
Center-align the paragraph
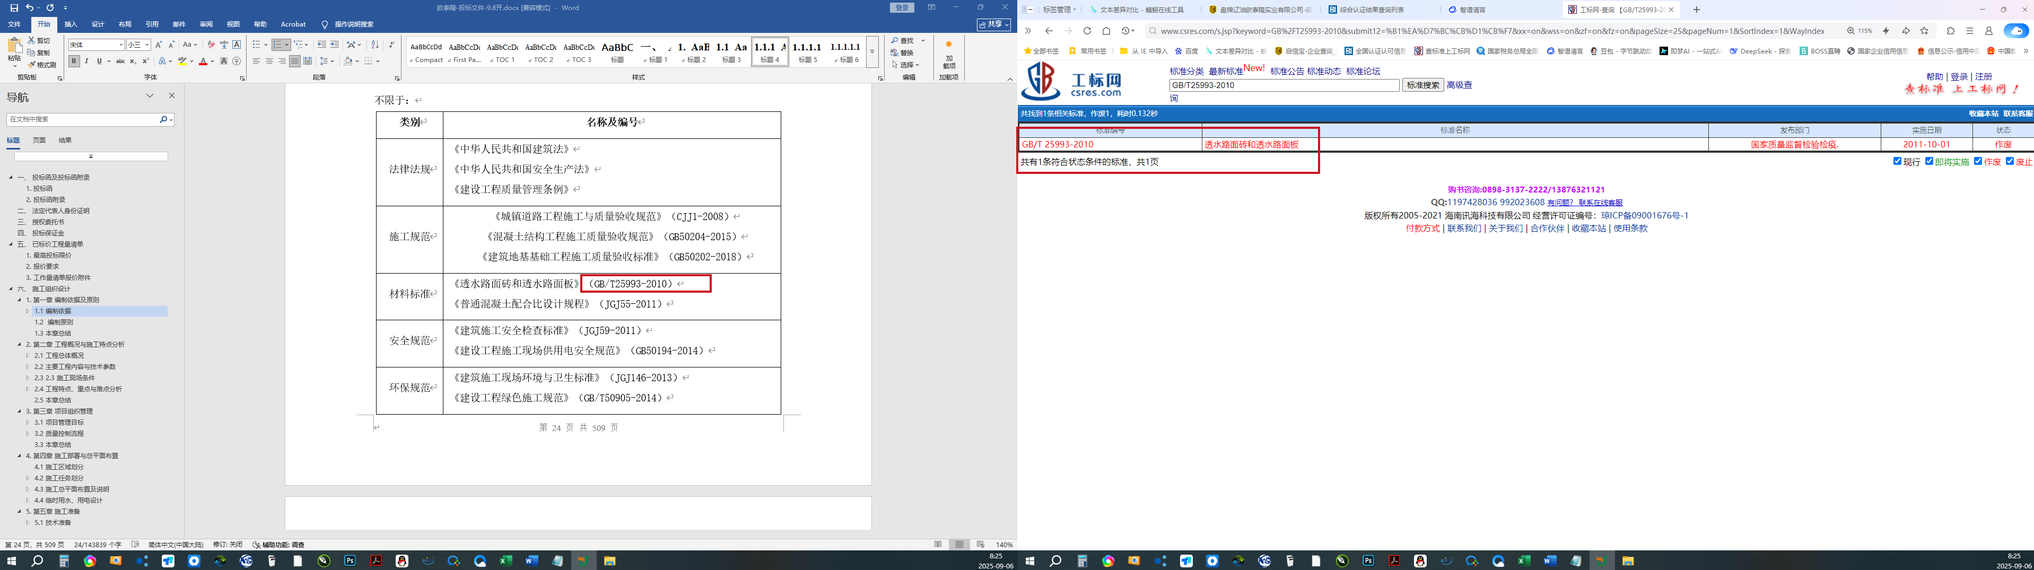click(x=269, y=61)
